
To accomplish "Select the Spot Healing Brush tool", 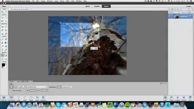I will 6,27.
